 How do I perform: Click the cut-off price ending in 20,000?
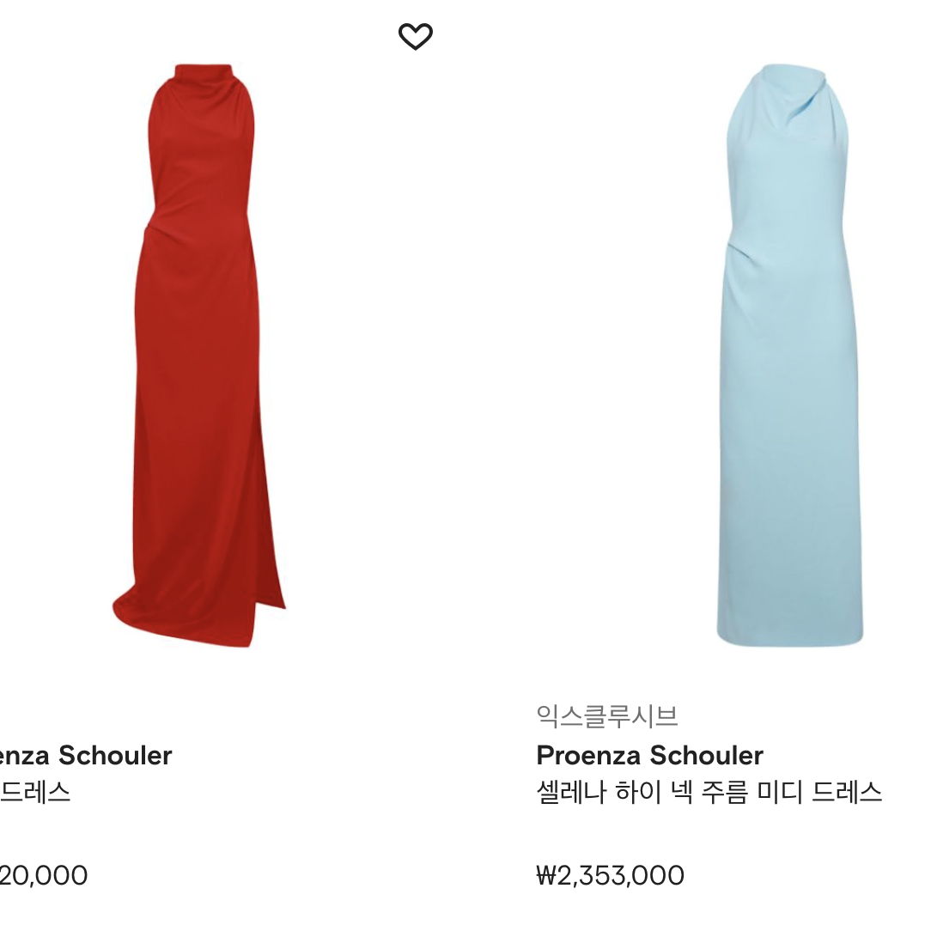point(43,875)
